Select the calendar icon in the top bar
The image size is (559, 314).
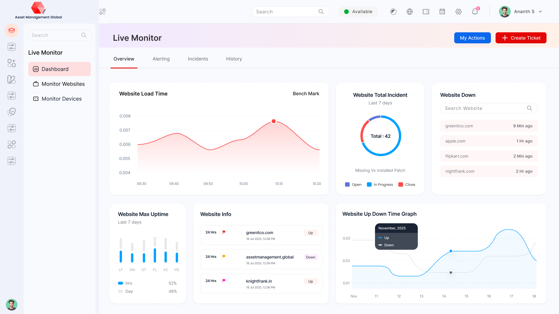click(x=442, y=12)
